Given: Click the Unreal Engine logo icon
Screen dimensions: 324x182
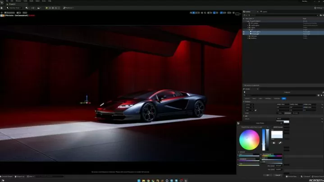Looking at the screenshot, I should (3, 2).
